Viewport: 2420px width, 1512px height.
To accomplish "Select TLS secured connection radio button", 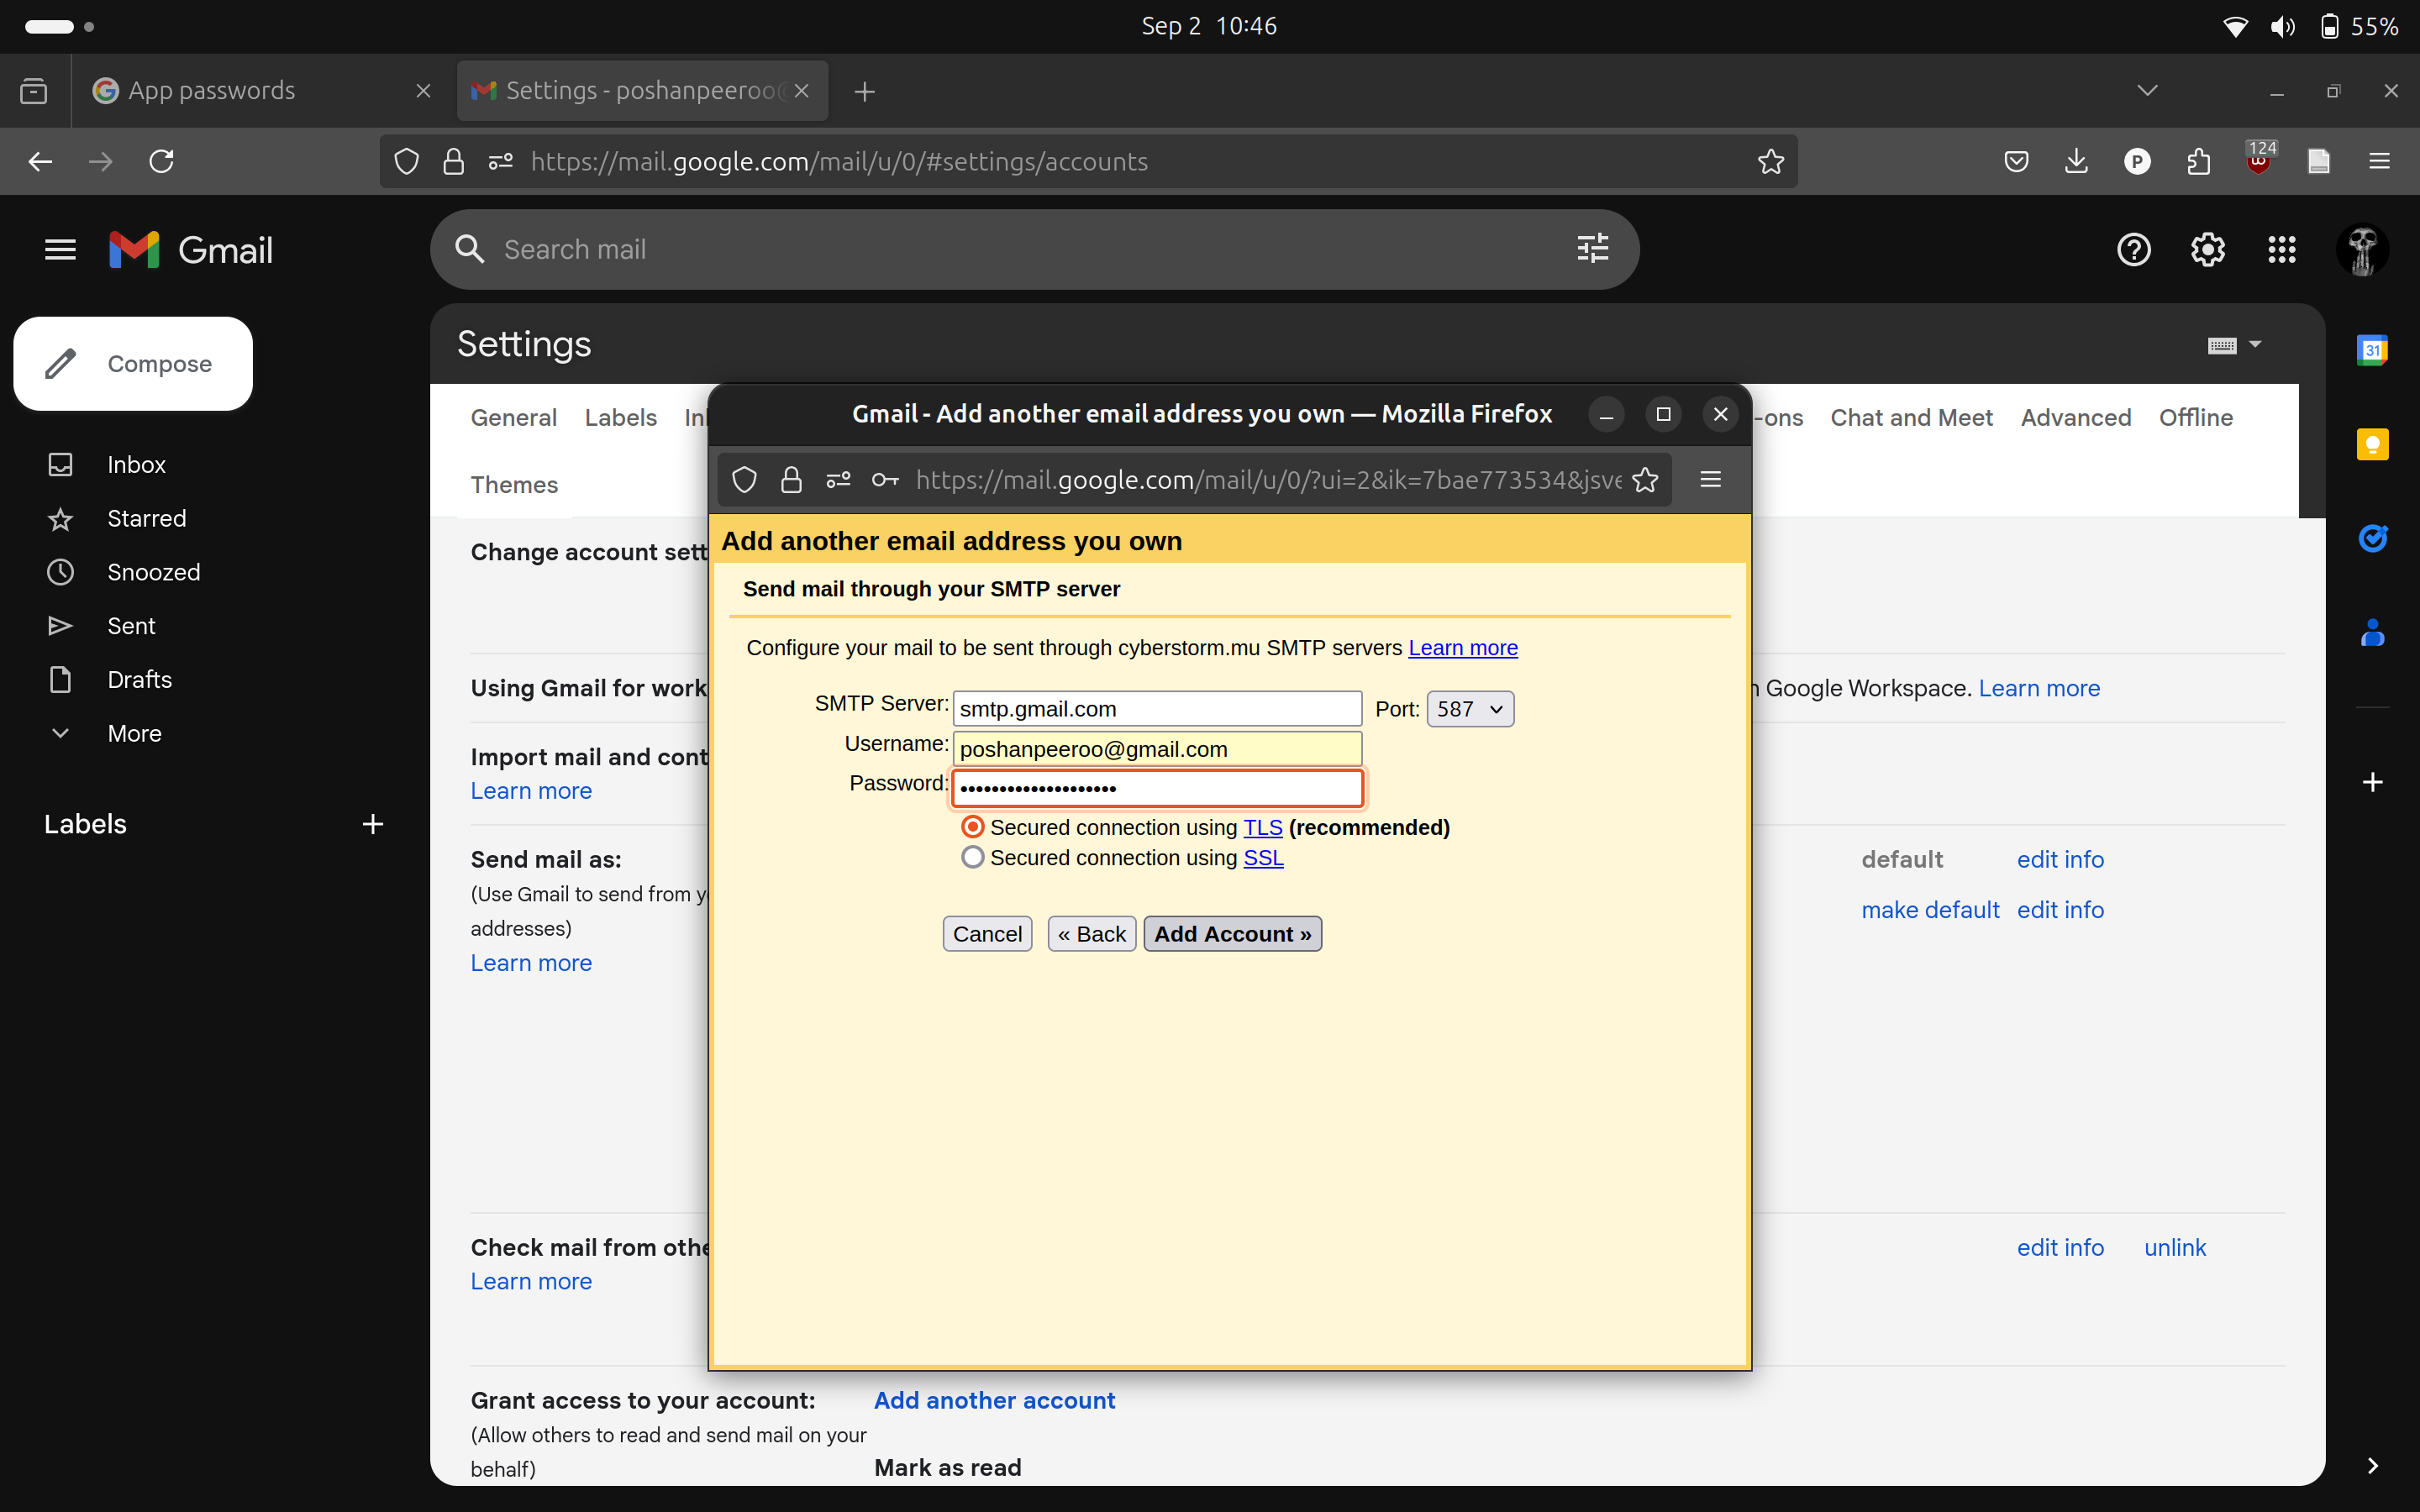I will tap(971, 827).
